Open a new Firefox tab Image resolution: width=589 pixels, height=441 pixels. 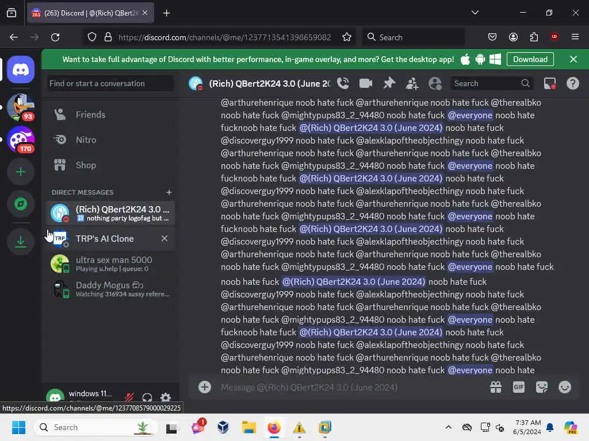166,13
